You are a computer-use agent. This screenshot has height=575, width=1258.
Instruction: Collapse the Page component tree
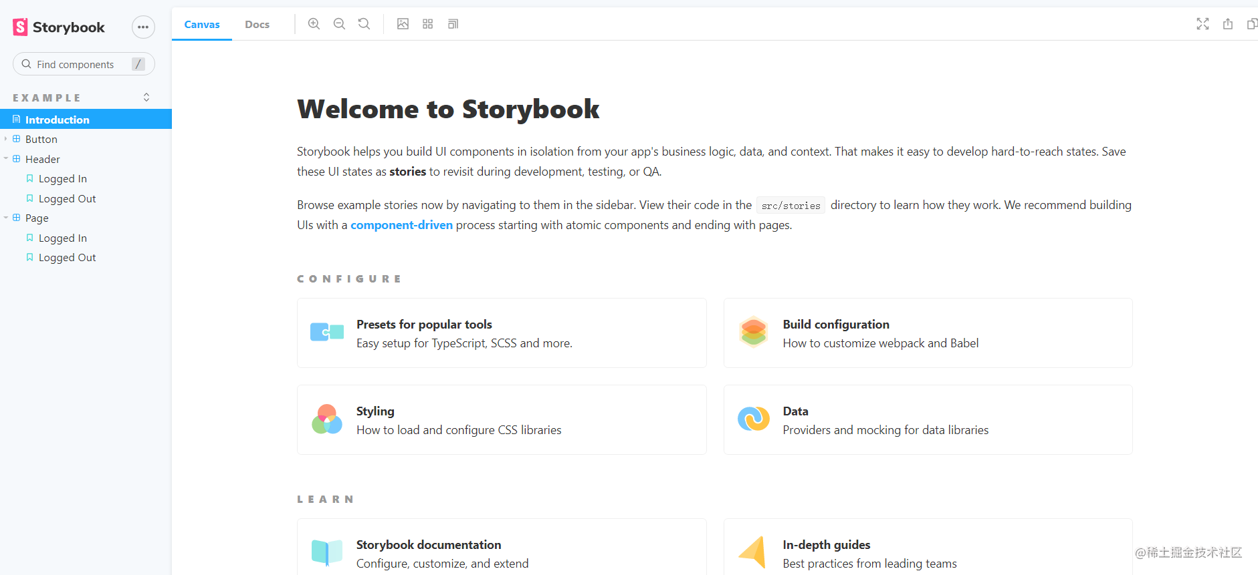(6, 218)
